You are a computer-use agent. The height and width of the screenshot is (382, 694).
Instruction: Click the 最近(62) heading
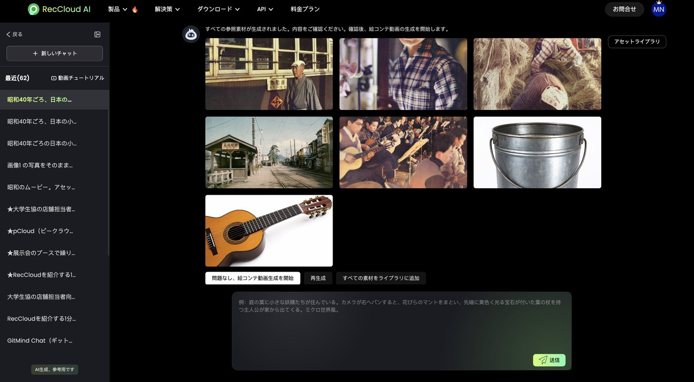pyautogui.click(x=17, y=78)
